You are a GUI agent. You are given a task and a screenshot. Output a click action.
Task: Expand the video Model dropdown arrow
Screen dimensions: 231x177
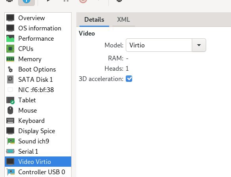tap(199, 45)
